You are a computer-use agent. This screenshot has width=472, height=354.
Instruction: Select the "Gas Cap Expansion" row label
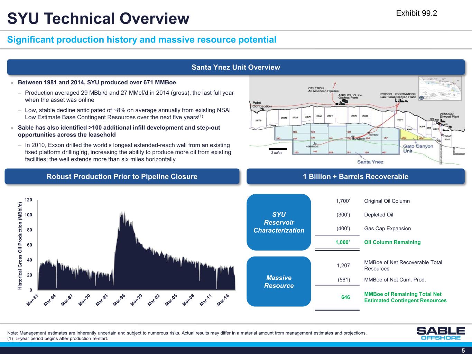pyautogui.click(x=388, y=229)
